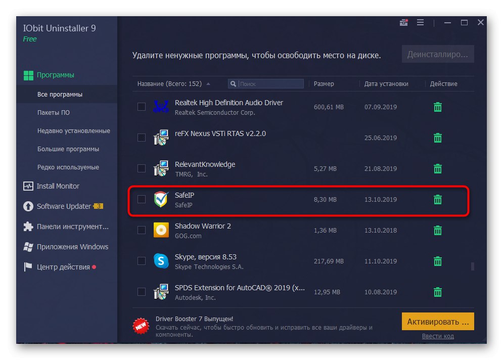Viewport: 503px width, 360px height.
Task: Click the Ввести код link
Action: [x=438, y=336]
